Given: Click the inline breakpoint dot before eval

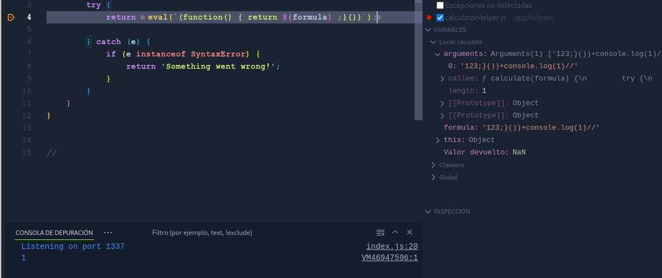Looking at the screenshot, I should [x=143, y=17].
